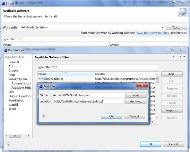Click the Groovy plugin location URL cell

pyautogui.click(x=125, y=79)
